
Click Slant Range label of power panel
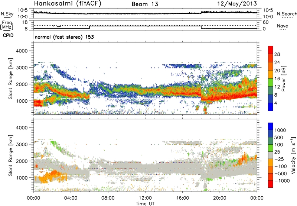(x=10, y=79)
